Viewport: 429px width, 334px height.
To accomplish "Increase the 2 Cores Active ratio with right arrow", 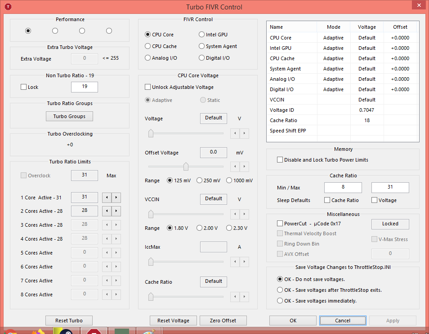I will pyautogui.click(x=116, y=211).
